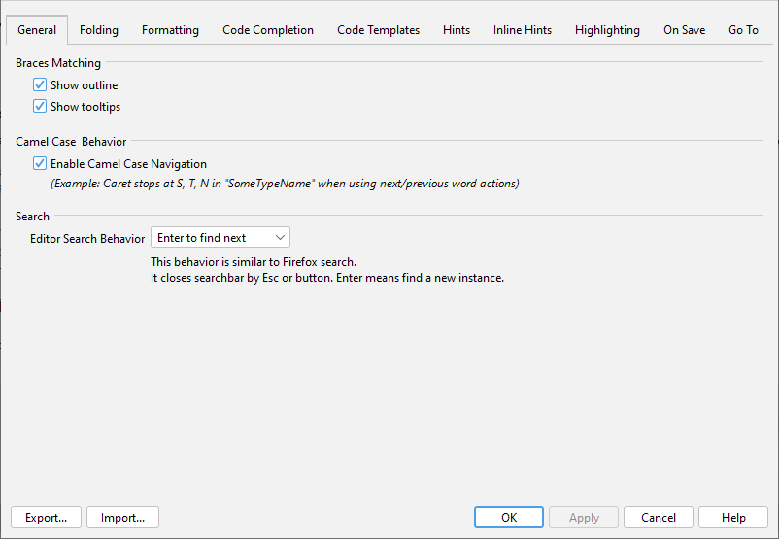
Task: Select the Code Templates tab
Action: [x=378, y=30]
